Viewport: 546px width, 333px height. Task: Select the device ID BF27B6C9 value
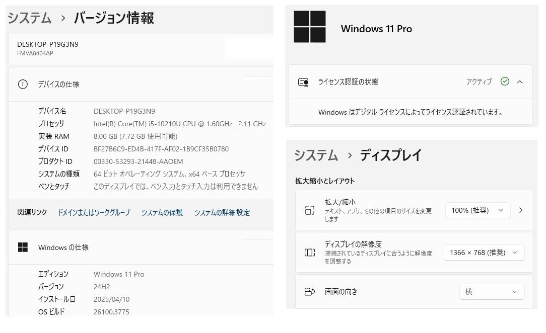(161, 149)
